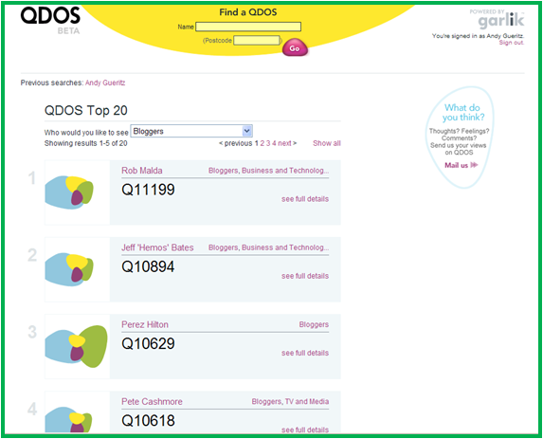This screenshot has height=439, width=543.
Task: Click Pete Cashmore's score Q10618
Action: click(148, 420)
